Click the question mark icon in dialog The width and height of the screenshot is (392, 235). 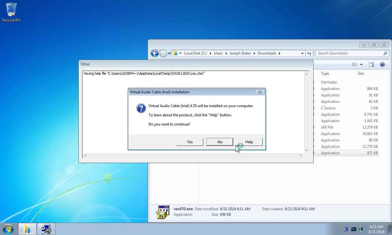coord(141,108)
